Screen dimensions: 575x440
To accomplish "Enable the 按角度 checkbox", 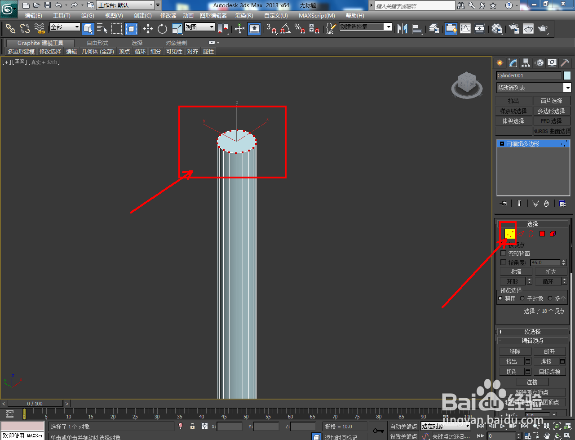I will [503, 262].
